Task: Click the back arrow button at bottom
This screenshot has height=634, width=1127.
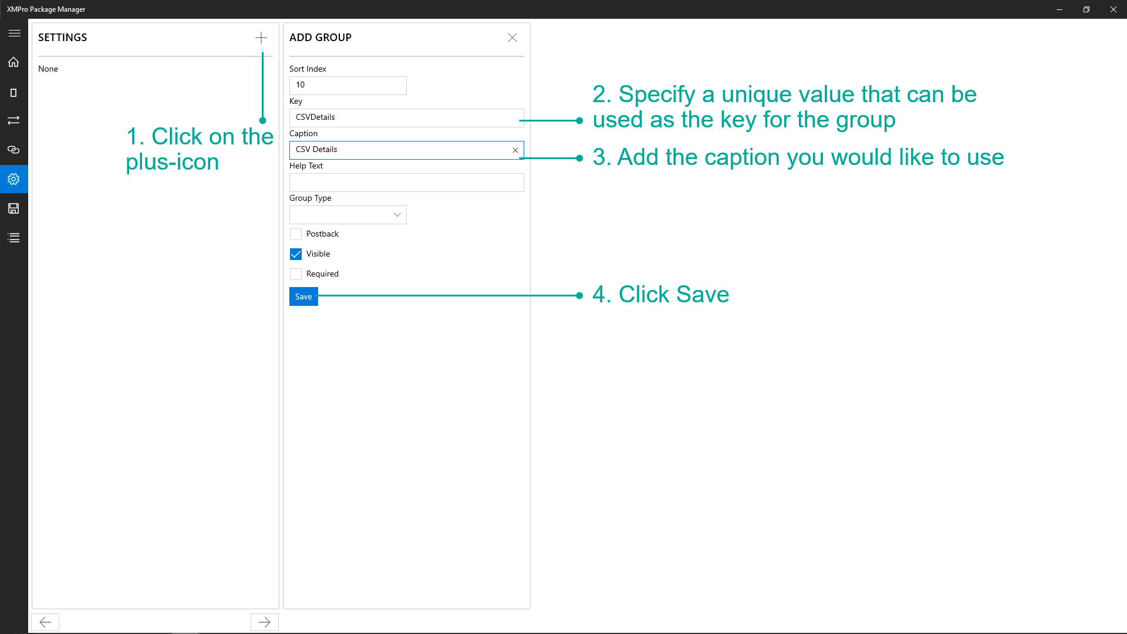Action: (45, 622)
